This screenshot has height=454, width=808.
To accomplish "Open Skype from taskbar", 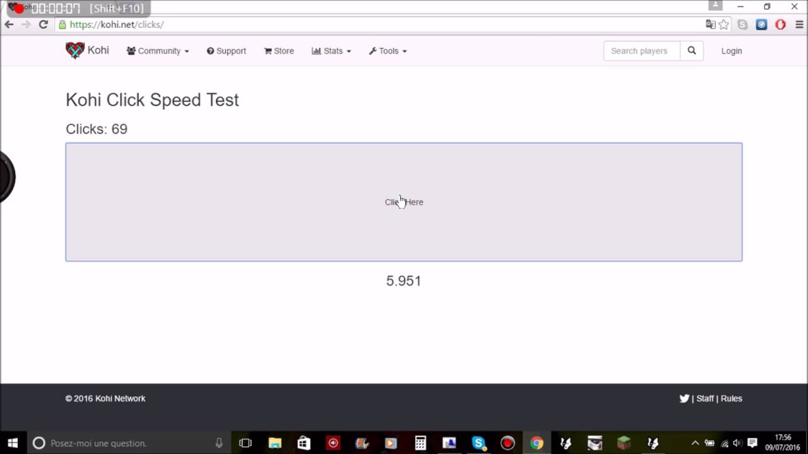I will tap(478, 443).
